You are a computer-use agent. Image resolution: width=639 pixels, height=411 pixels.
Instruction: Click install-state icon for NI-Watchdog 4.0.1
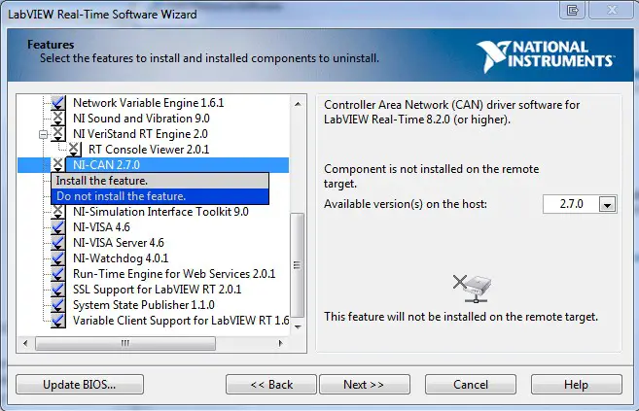coord(57,258)
